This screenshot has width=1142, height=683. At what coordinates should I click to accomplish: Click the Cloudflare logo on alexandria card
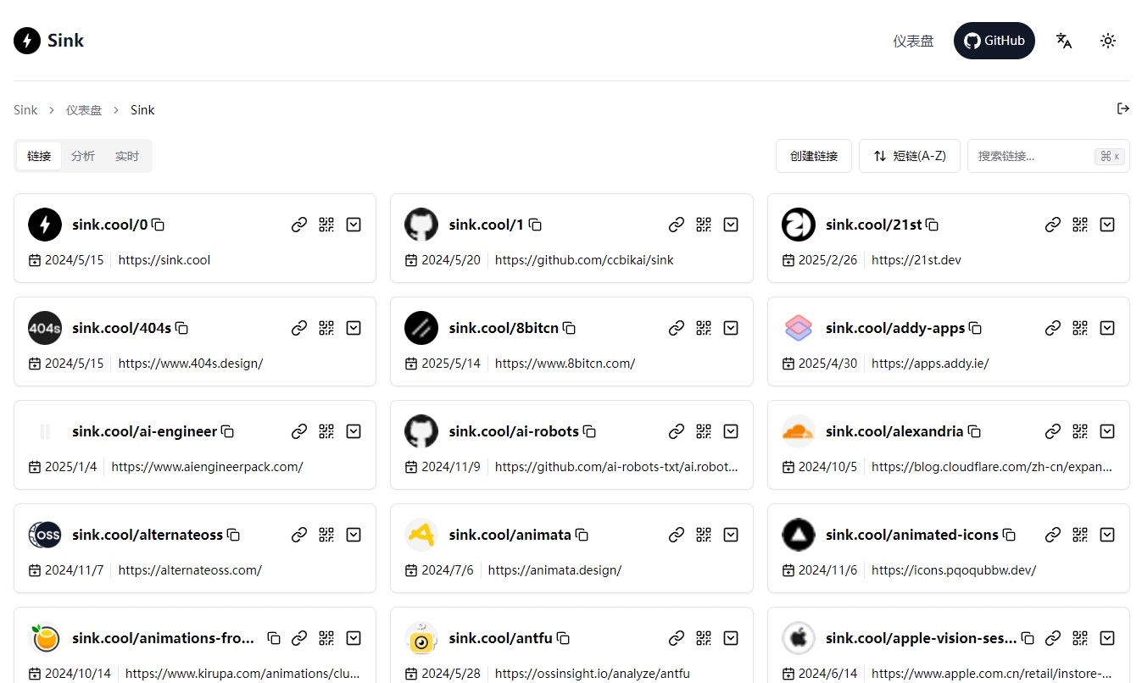(x=799, y=431)
